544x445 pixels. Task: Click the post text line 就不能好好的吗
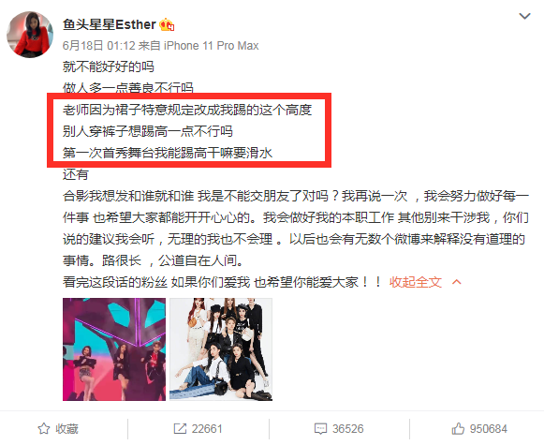(109, 67)
